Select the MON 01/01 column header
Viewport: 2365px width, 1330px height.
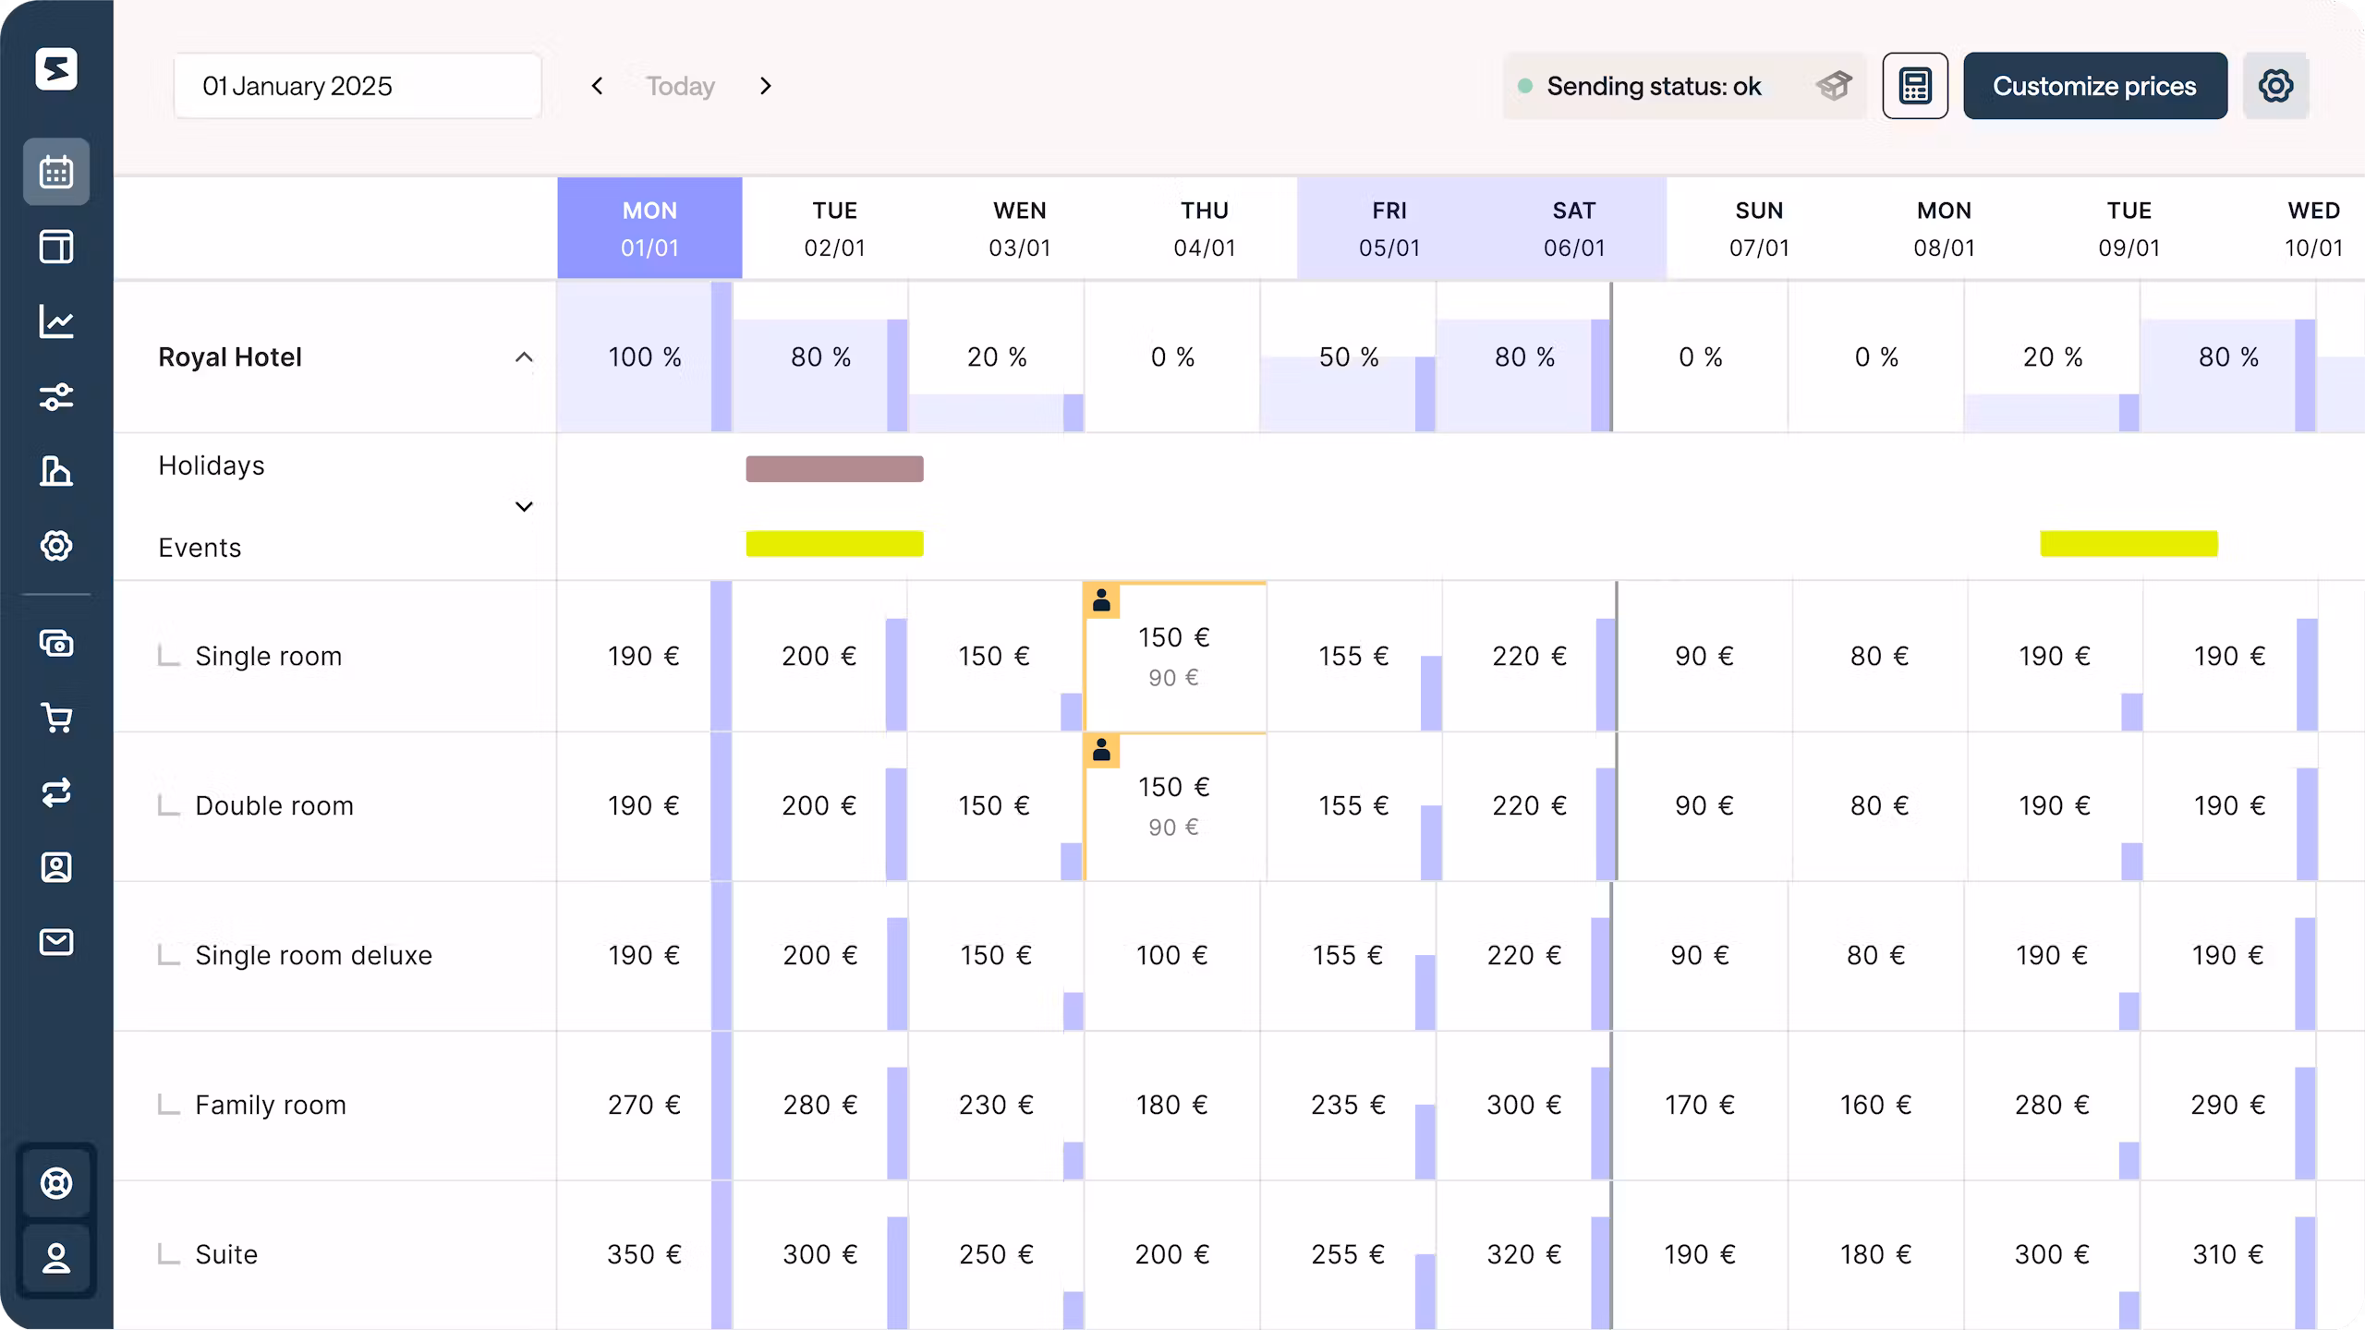coord(649,228)
